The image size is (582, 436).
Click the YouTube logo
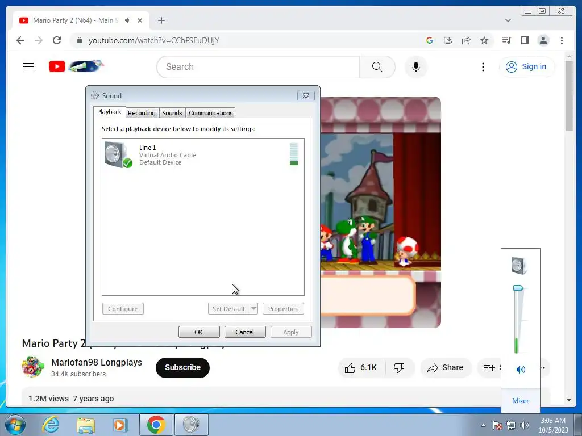point(77,66)
